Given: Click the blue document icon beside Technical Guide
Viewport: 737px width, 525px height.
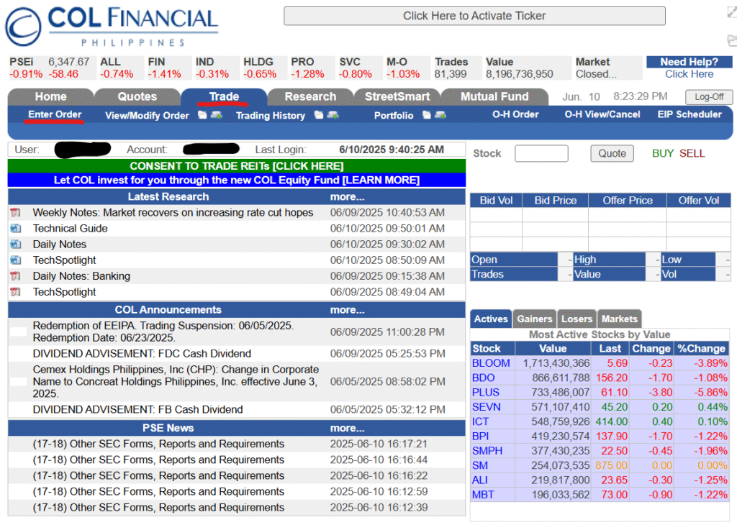Looking at the screenshot, I should pos(16,229).
